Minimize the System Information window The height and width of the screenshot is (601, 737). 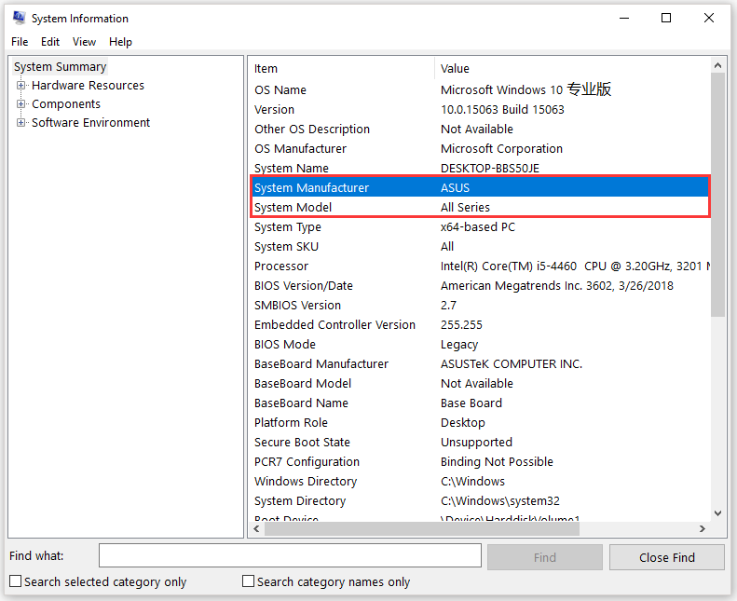[624, 19]
